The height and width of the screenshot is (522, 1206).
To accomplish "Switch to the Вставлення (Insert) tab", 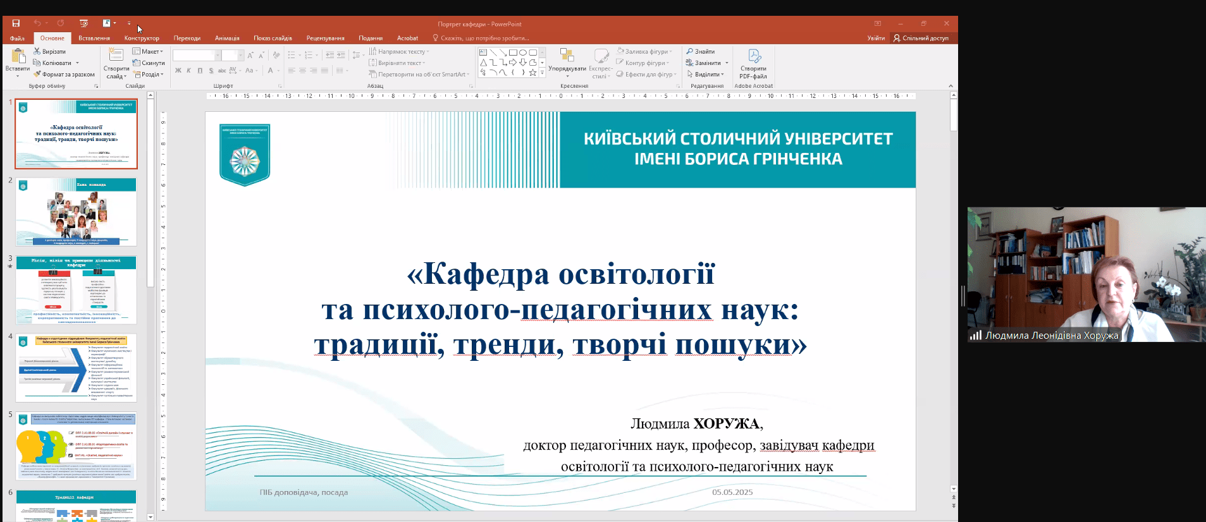I will tap(94, 38).
